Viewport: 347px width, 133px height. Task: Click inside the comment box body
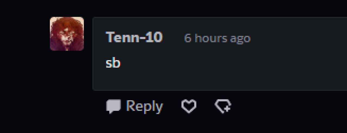coord(220,53)
